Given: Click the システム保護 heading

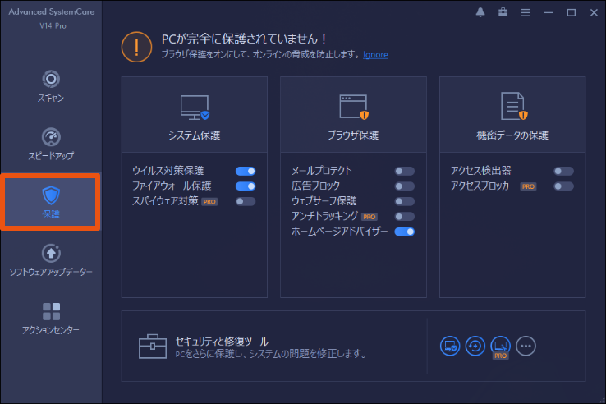Looking at the screenshot, I should tap(195, 135).
